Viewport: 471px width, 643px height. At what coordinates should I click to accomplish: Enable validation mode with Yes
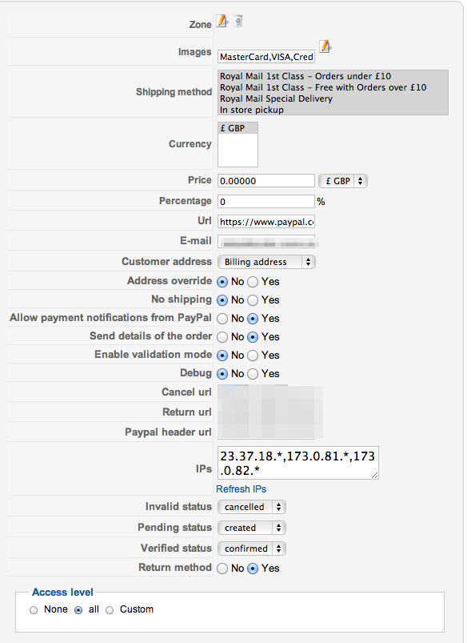(x=253, y=356)
